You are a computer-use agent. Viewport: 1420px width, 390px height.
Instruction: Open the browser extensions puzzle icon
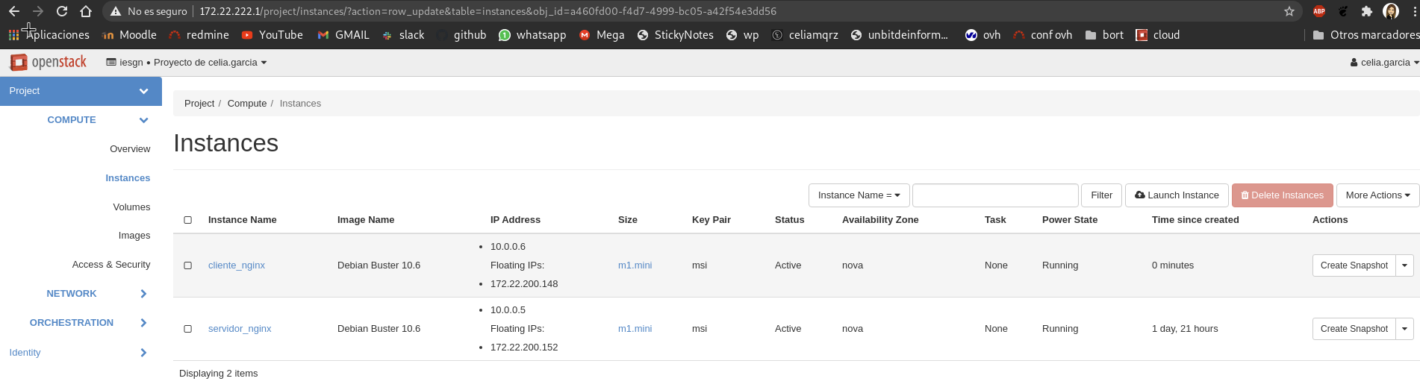click(x=1366, y=11)
